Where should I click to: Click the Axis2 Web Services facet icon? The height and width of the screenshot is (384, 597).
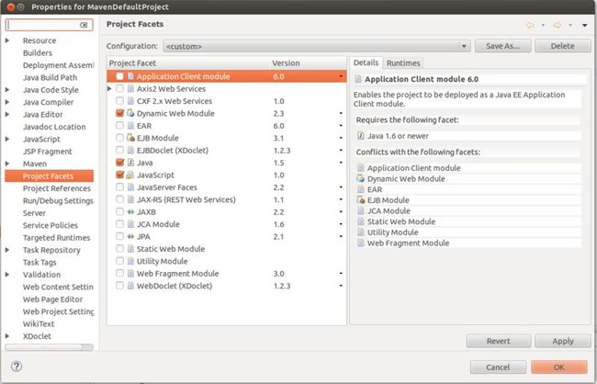click(x=130, y=89)
